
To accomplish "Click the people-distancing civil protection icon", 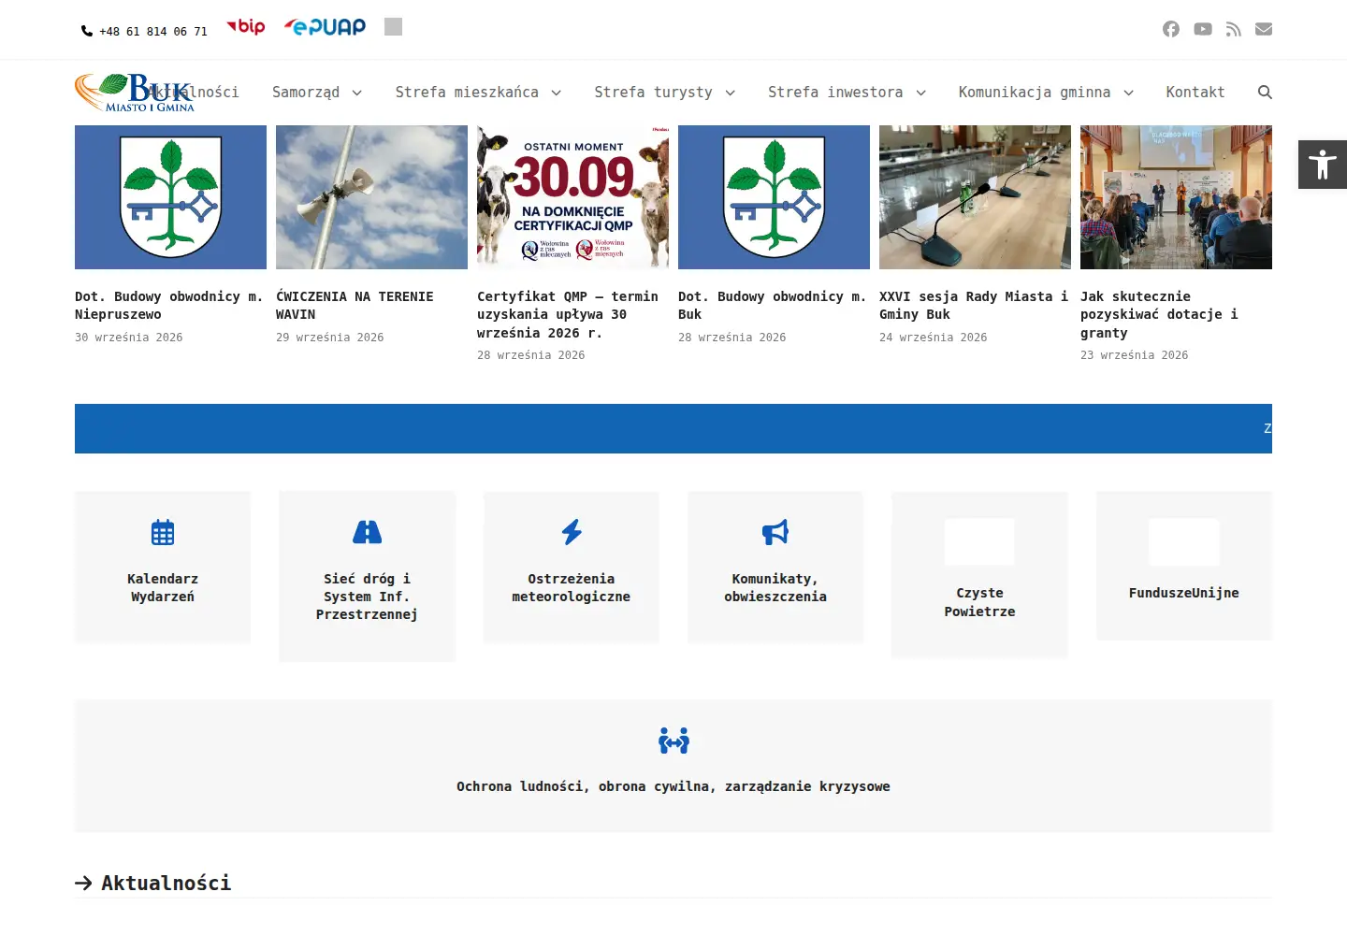I will point(673,741).
